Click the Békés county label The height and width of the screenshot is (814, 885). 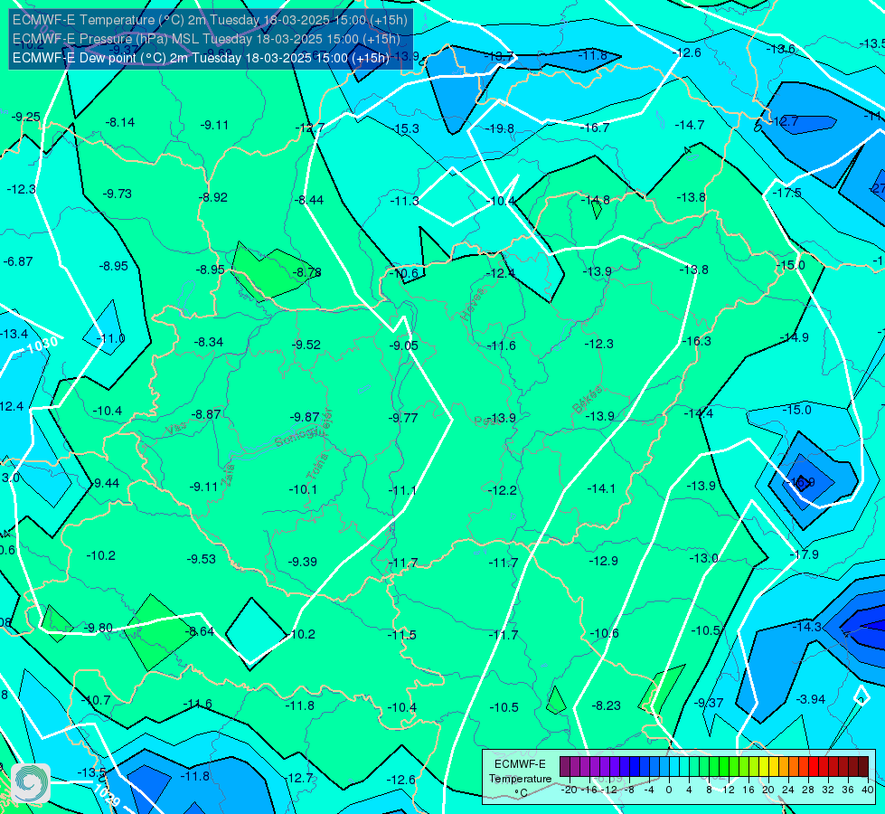[x=588, y=400]
